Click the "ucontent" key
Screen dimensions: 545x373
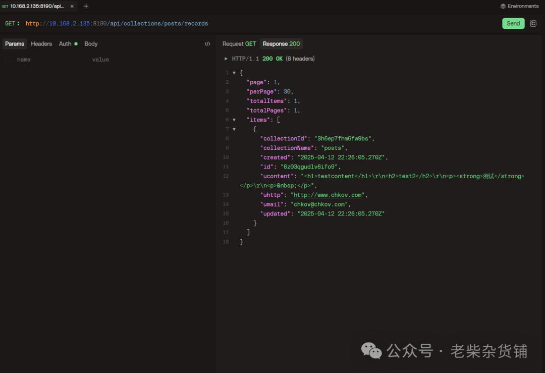pyautogui.click(x=277, y=176)
